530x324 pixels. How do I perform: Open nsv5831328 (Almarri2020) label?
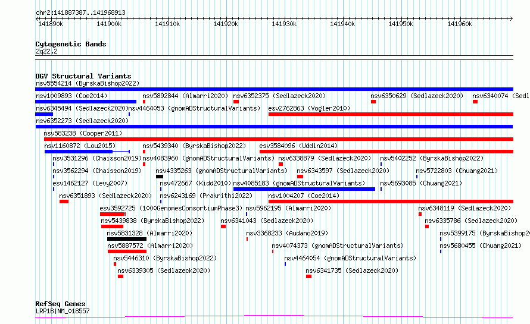point(149,233)
